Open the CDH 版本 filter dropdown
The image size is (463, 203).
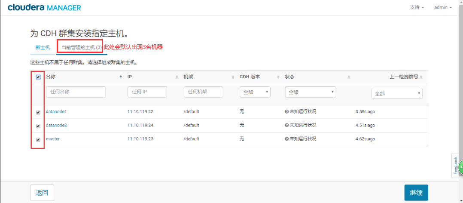click(x=255, y=92)
